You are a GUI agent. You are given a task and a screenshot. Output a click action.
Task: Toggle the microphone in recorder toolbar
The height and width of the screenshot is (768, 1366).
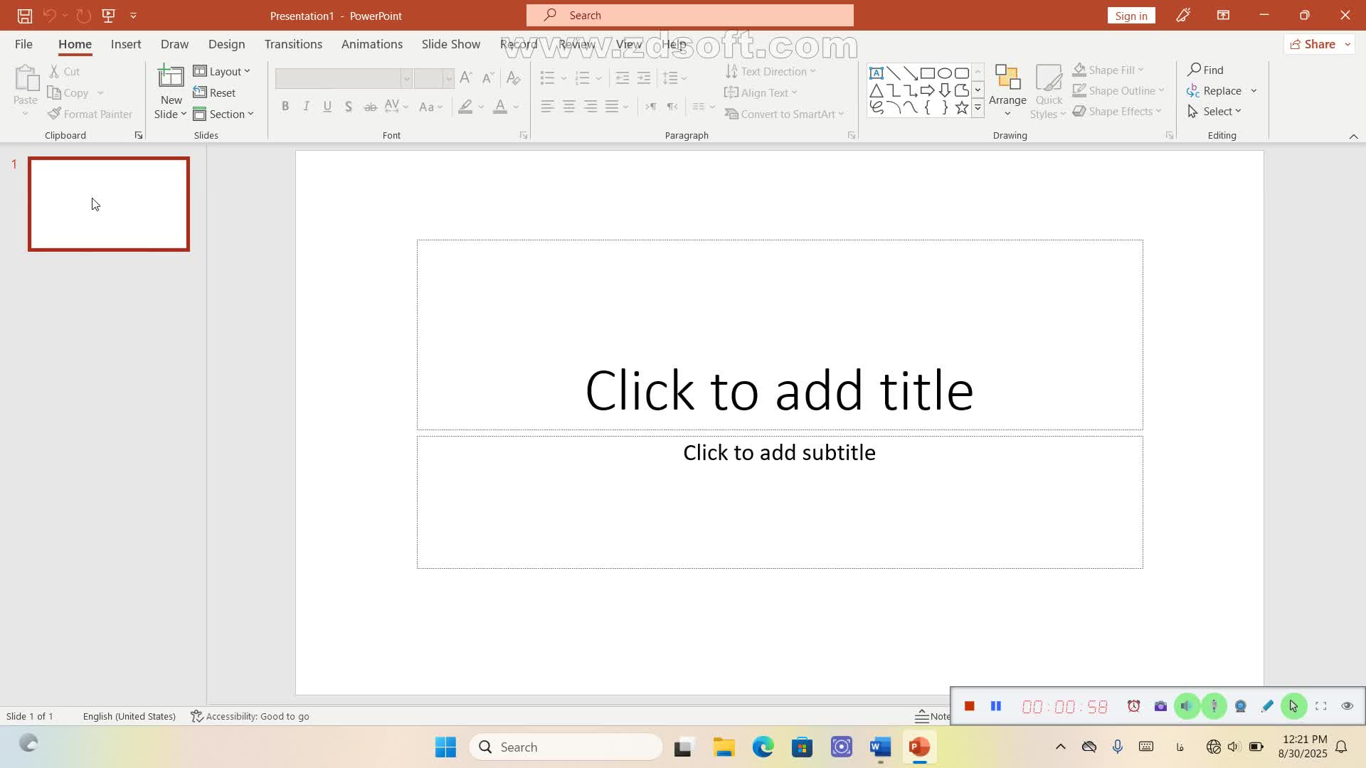pos(1214,706)
